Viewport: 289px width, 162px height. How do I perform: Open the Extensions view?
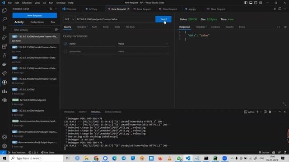(5, 46)
